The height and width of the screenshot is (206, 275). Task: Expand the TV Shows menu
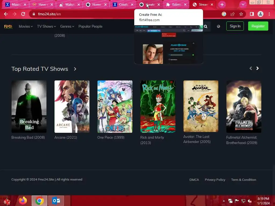coord(46,27)
